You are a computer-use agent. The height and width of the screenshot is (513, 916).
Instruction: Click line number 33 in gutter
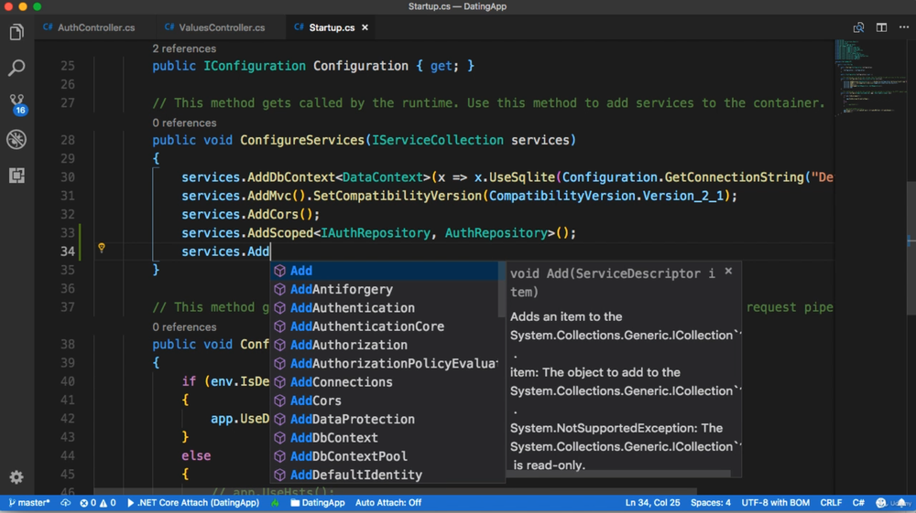(68, 233)
